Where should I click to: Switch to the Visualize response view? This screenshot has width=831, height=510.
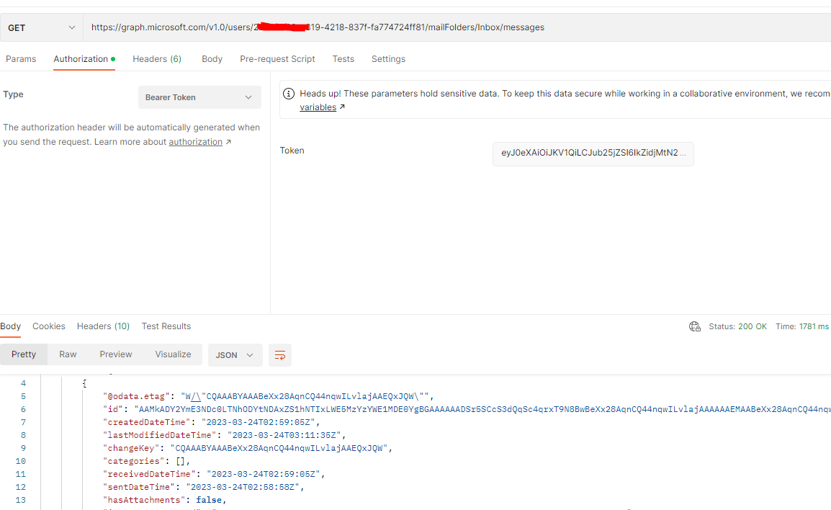[x=173, y=354]
